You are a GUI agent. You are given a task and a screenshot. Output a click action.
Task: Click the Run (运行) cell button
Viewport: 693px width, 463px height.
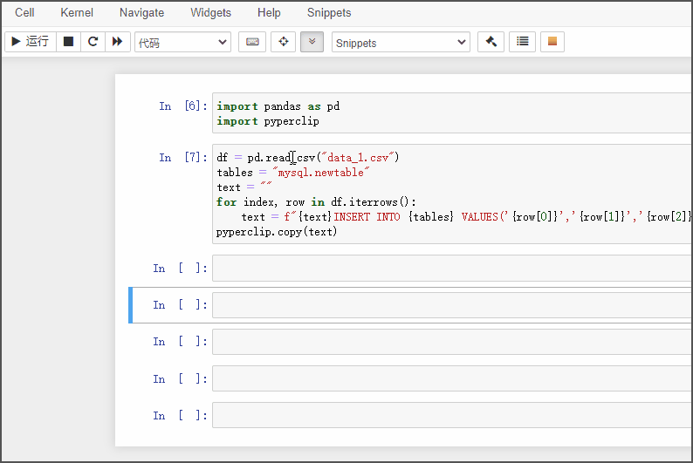[30, 42]
